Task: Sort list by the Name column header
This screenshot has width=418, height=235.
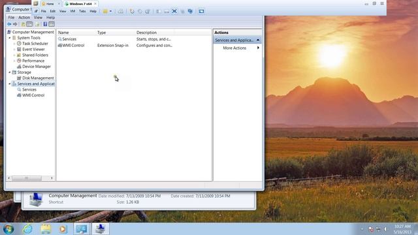Action: [76, 33]
